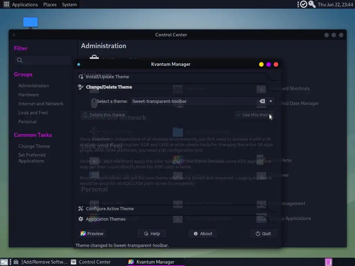
Task: Click the computer monitor desktop icon
Action: pyautogui.click(x=31, y=23)
